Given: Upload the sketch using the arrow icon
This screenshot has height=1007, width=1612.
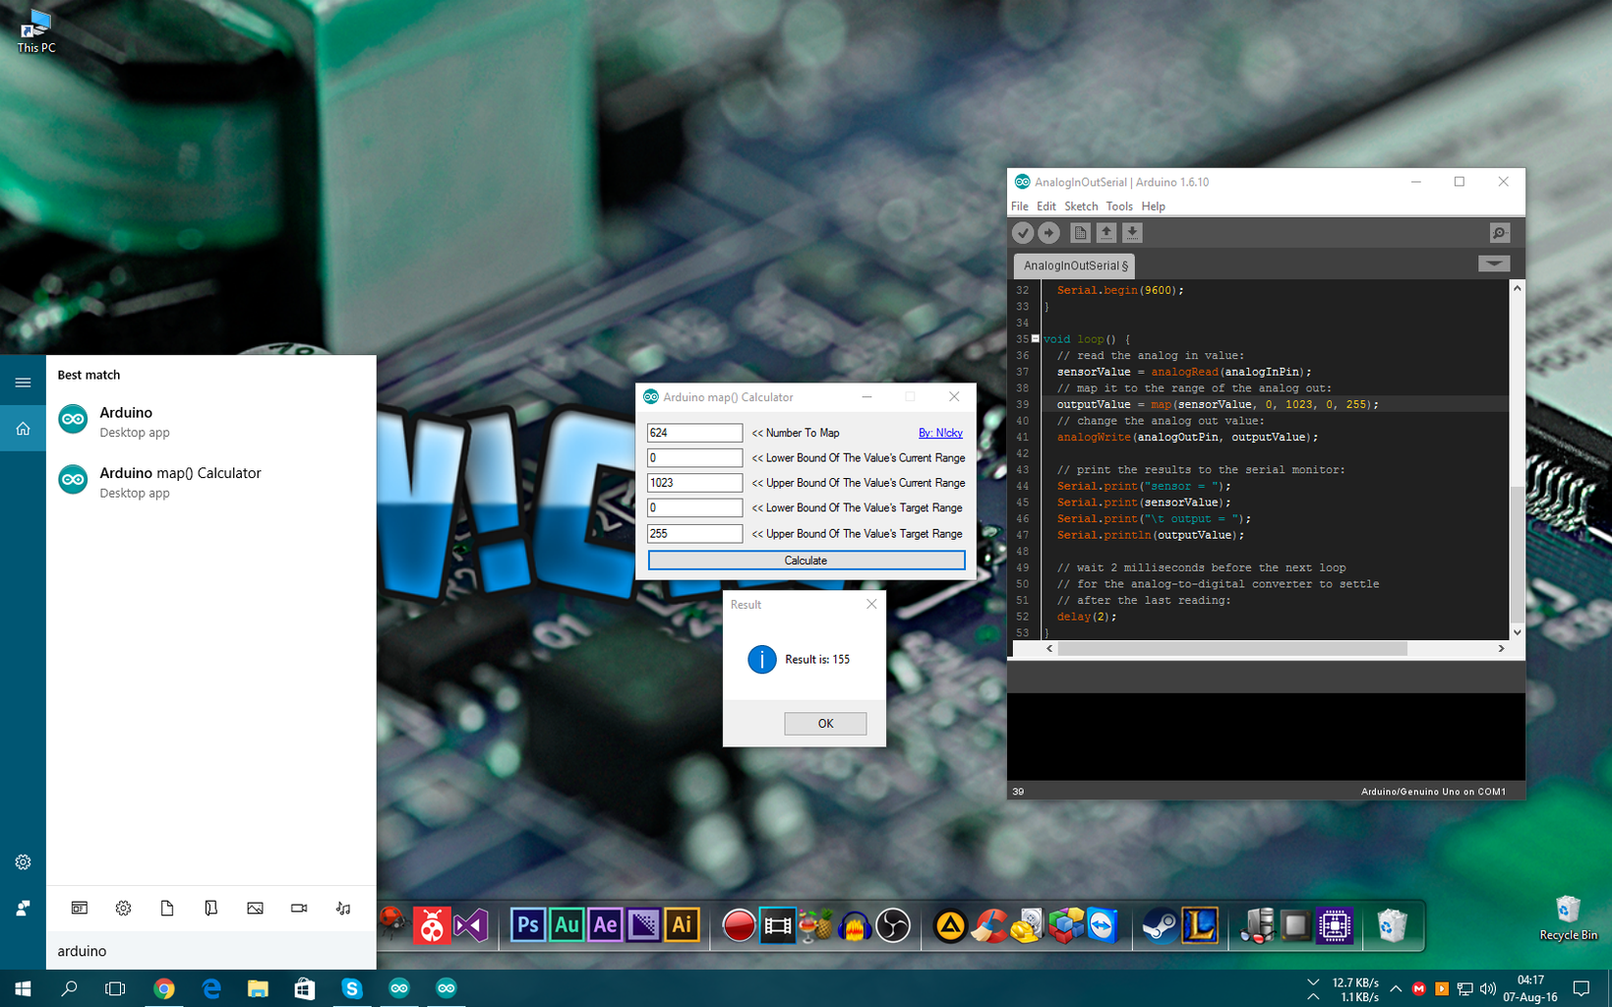Looking at the screenshot, I should click(1048, 232).
